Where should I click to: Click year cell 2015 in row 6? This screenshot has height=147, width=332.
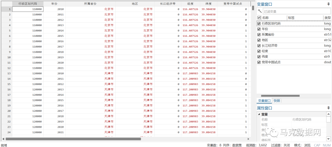coord(54,36)
